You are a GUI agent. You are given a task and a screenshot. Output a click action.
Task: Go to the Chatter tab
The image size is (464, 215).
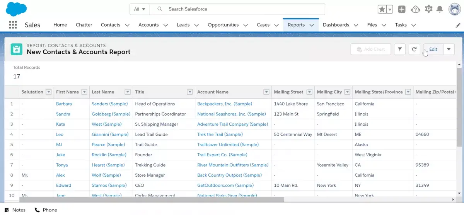click(x=84, y=25)
